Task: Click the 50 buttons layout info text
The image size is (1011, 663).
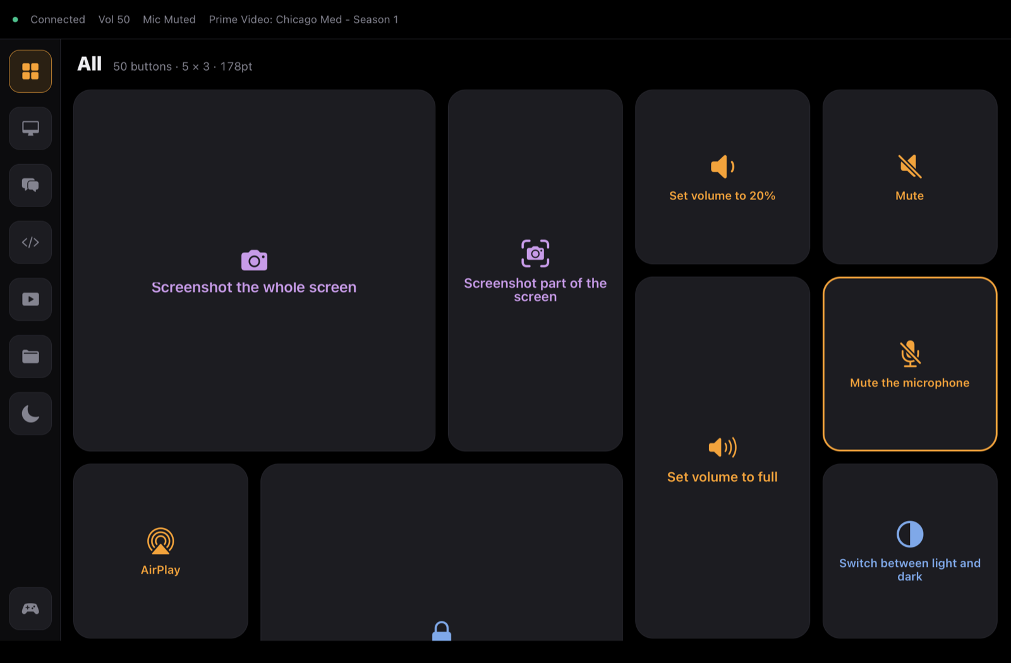Action: coord(183,66)
